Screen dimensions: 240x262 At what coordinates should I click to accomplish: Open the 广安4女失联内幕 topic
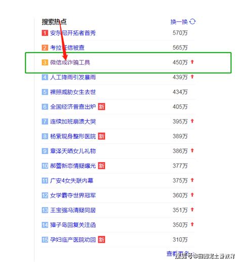pos(71,180)
